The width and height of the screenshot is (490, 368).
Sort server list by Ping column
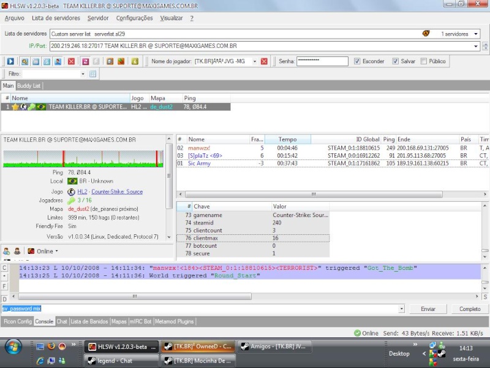click(206, 98)
